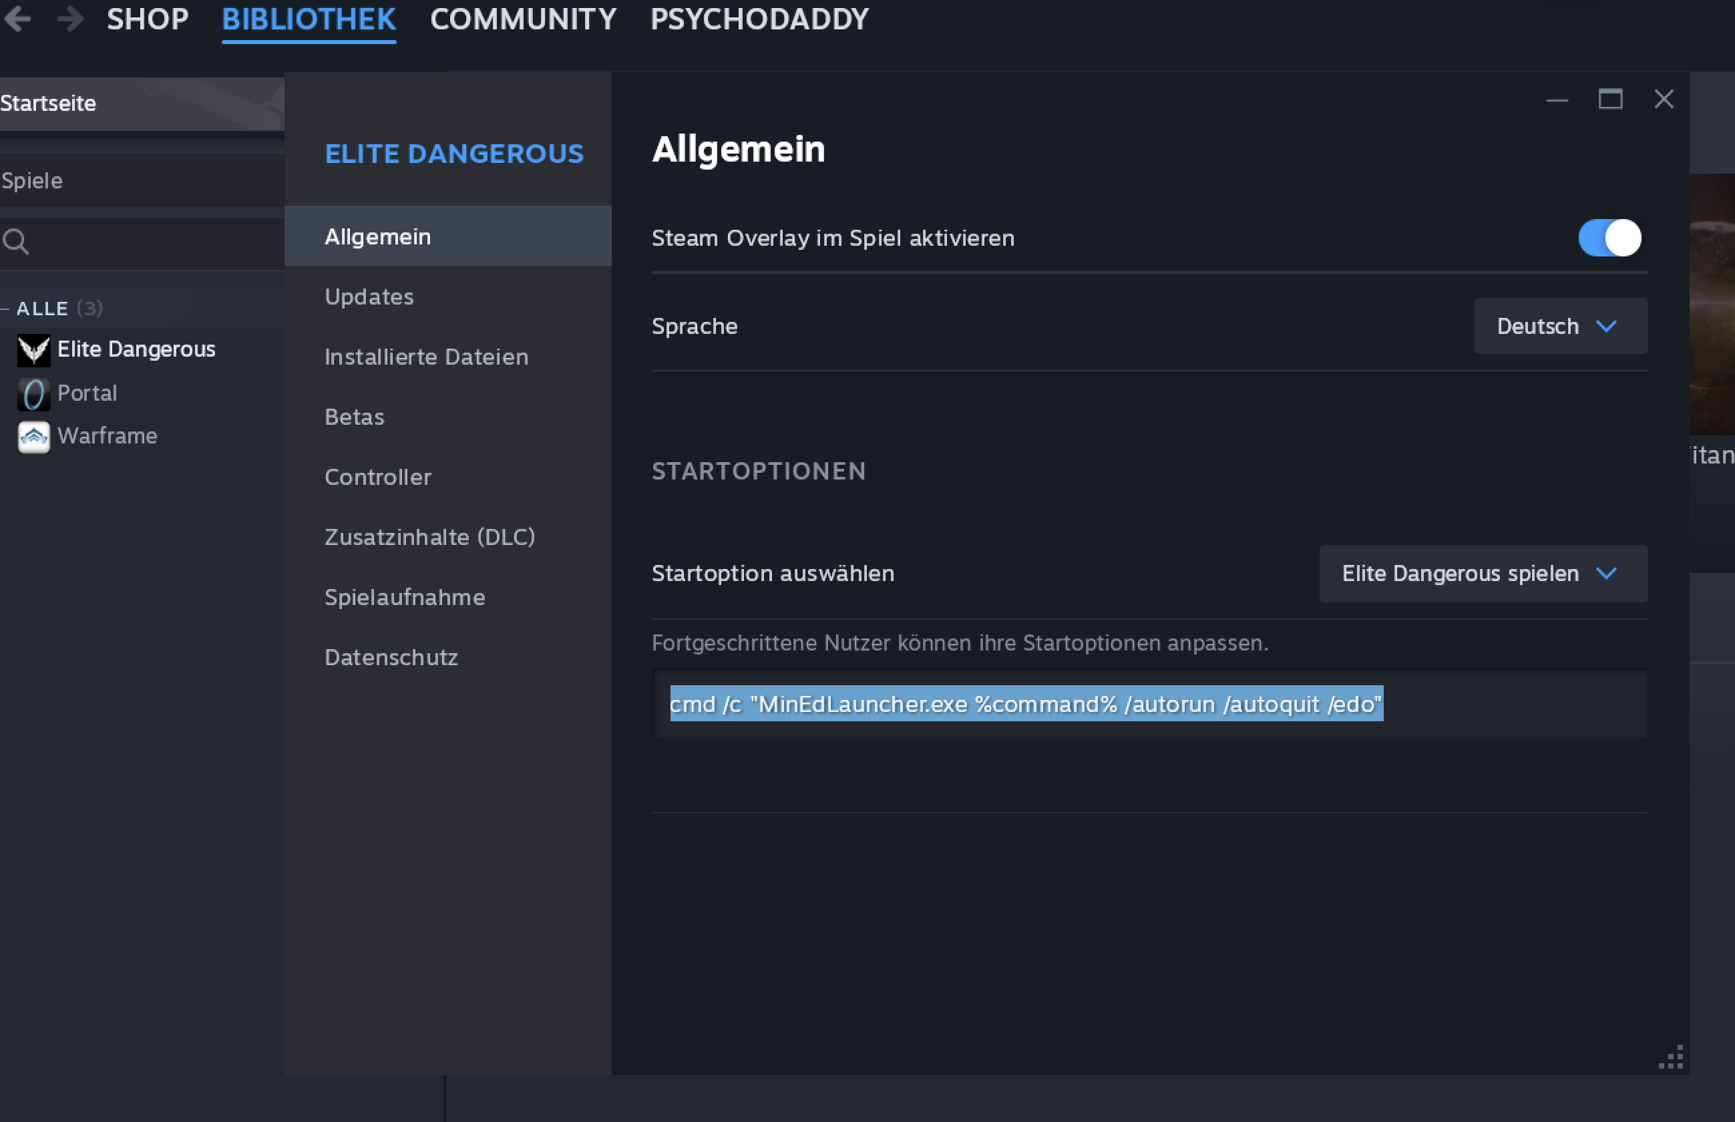Click the ELITE DANGEROUS dialog title
Viewport: 1735px width, 1122px height.
click(x=455, y=154)
